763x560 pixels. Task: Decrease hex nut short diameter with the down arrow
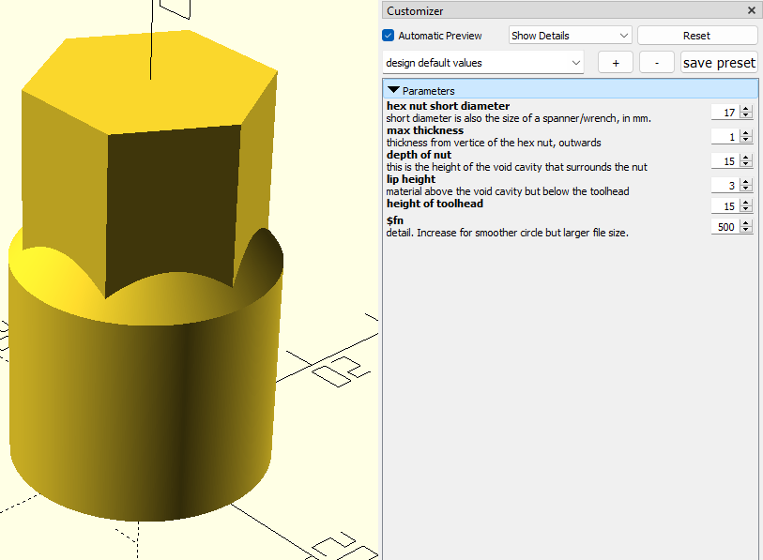745,115
